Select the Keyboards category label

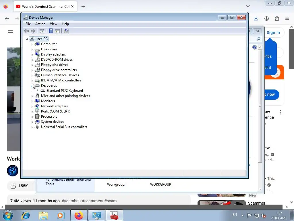(49, 85)
